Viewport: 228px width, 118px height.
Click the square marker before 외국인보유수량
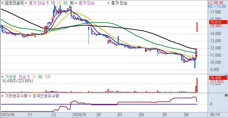click(30, 96)
